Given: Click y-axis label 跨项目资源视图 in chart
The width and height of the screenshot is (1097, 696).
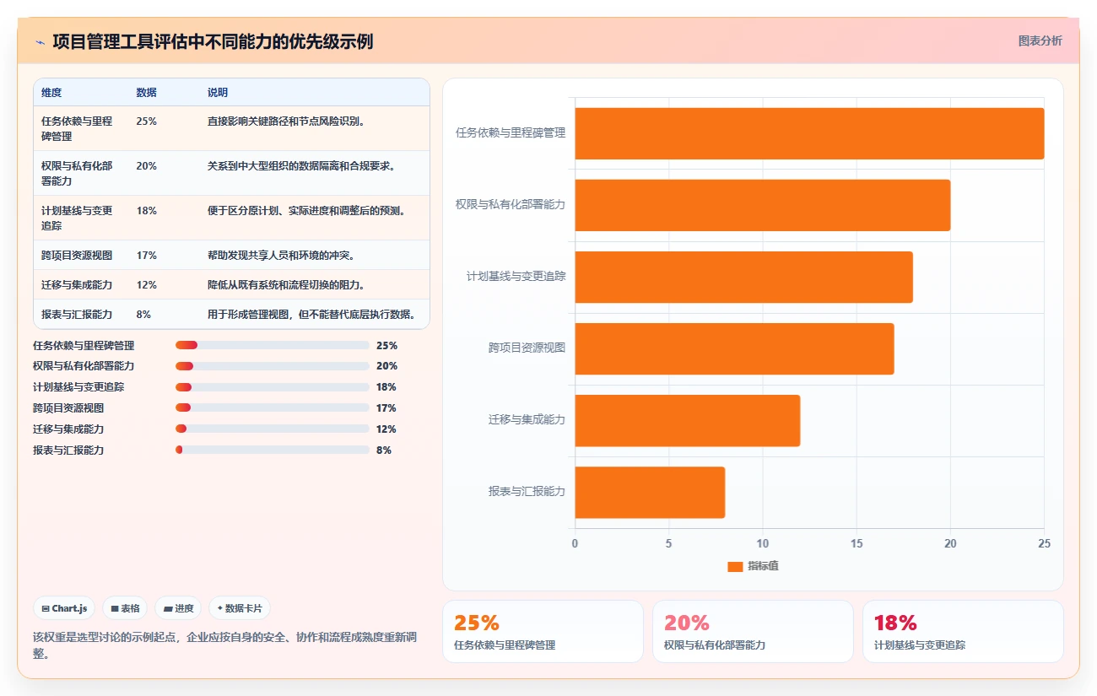Looking at the screenshot, I should pyautogui.click(x=527, y=348).
